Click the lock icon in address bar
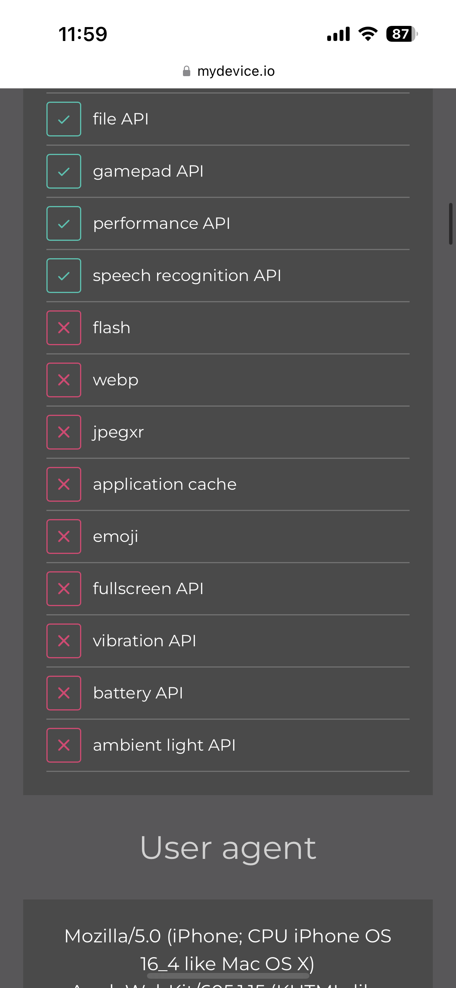The width and height of the screenshot is (456, 988). [186, 71]
